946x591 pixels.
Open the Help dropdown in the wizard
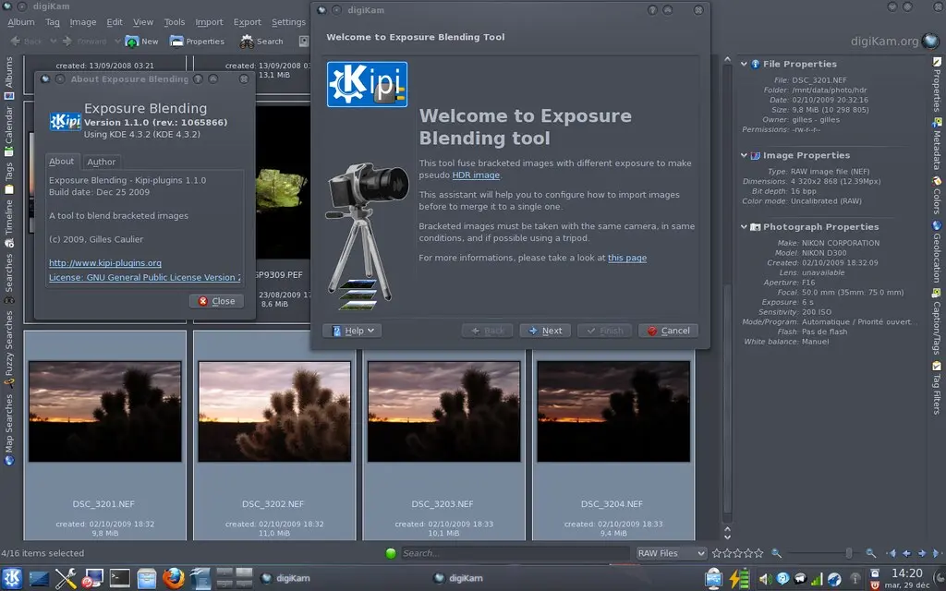point(352,330)
